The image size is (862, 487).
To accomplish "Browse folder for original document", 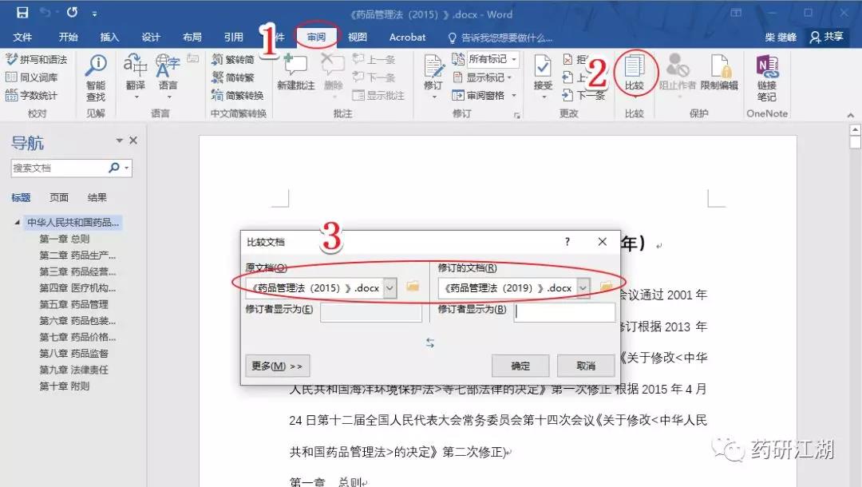I will [413, 287].
